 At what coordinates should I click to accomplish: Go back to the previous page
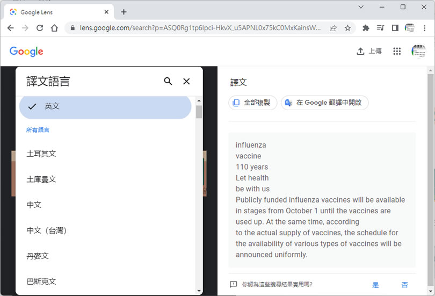(11, 28)
